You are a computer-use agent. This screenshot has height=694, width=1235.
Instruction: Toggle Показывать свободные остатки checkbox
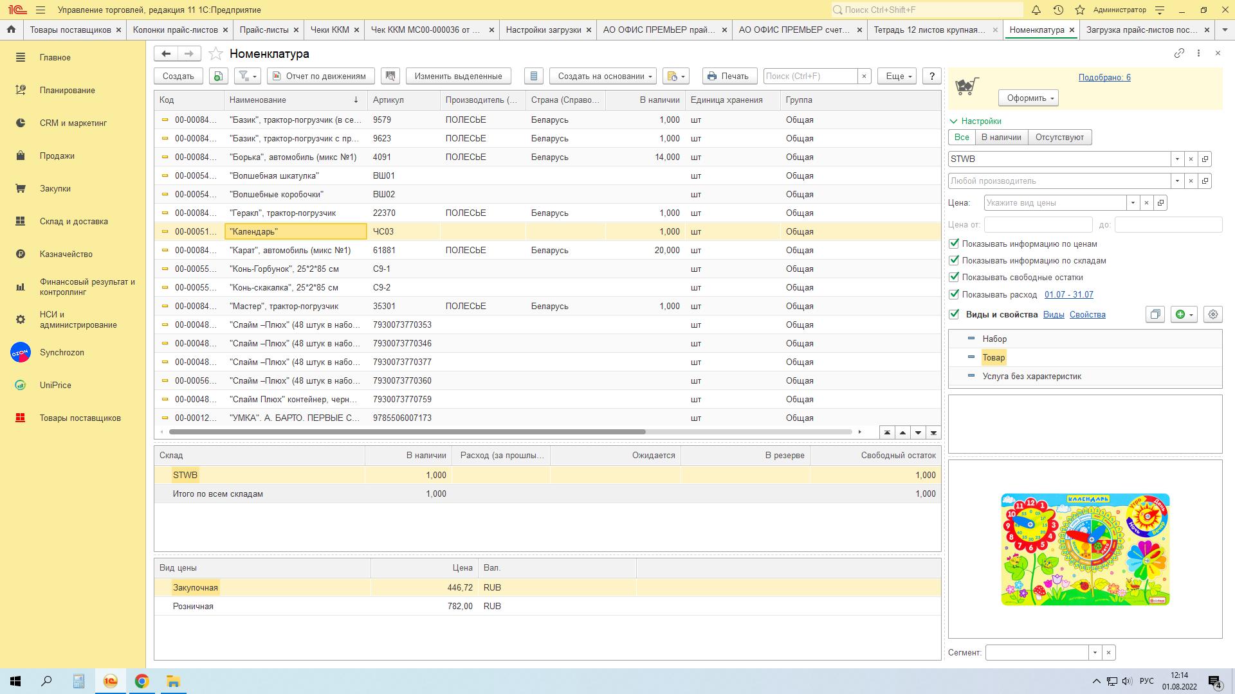(955, 277)
